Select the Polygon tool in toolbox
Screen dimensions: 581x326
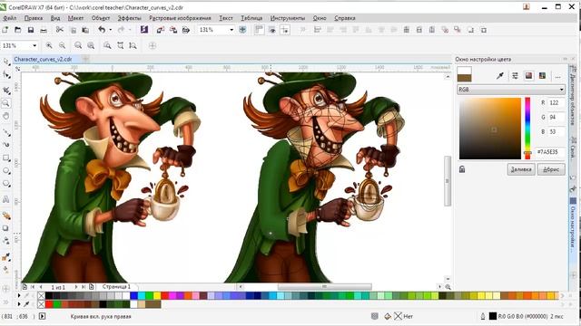pyautogui.click(x=6, y=184)
